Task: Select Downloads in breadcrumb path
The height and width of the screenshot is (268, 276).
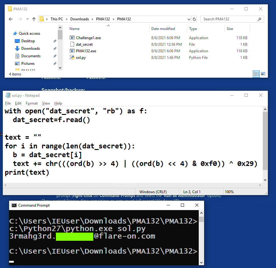Action: click(x=79, y=19)
